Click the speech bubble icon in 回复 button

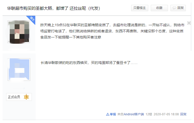(174, 8)
